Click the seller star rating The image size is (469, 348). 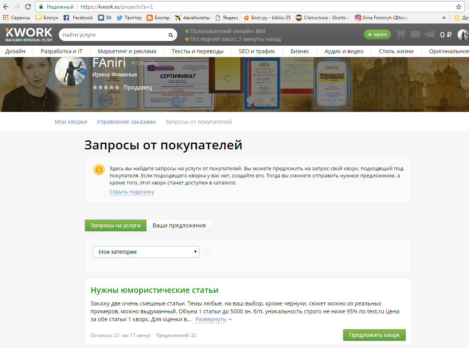(x=106, y=87)
